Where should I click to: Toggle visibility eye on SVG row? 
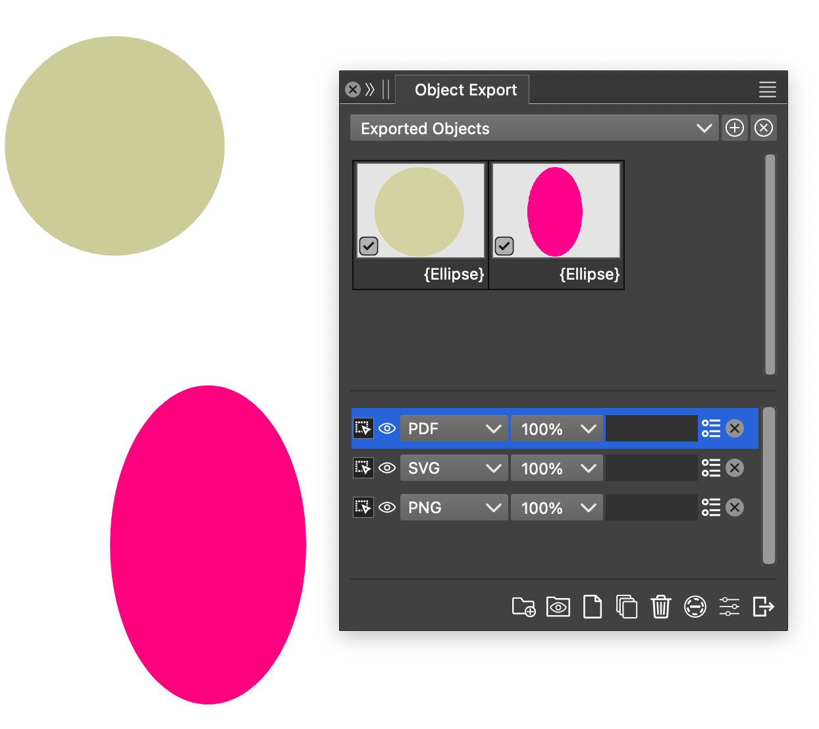pos(387,468)
